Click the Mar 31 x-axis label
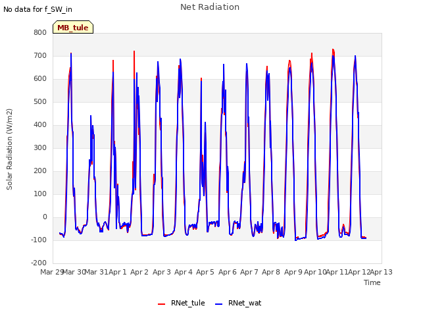 [97, 272]
